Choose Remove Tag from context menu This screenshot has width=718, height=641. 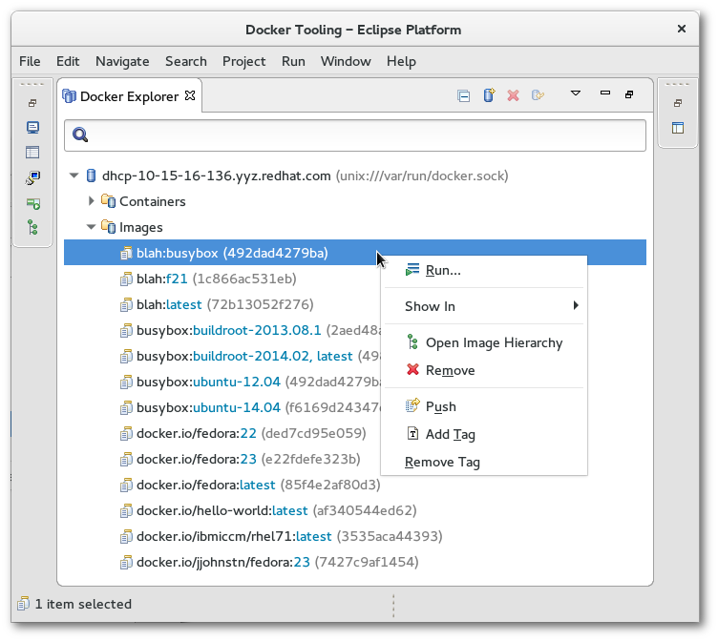pos(484,462)
